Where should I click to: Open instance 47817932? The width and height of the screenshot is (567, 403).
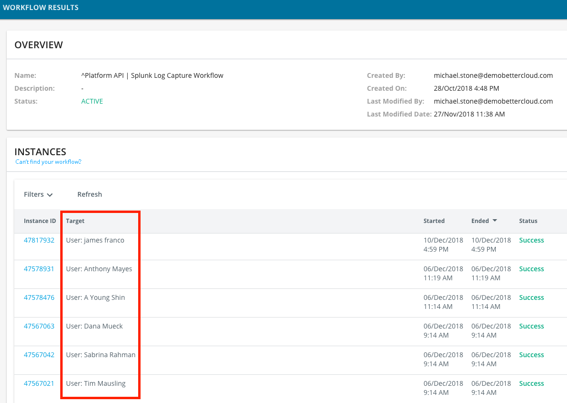pyautogui.click(x=39, y=240)
